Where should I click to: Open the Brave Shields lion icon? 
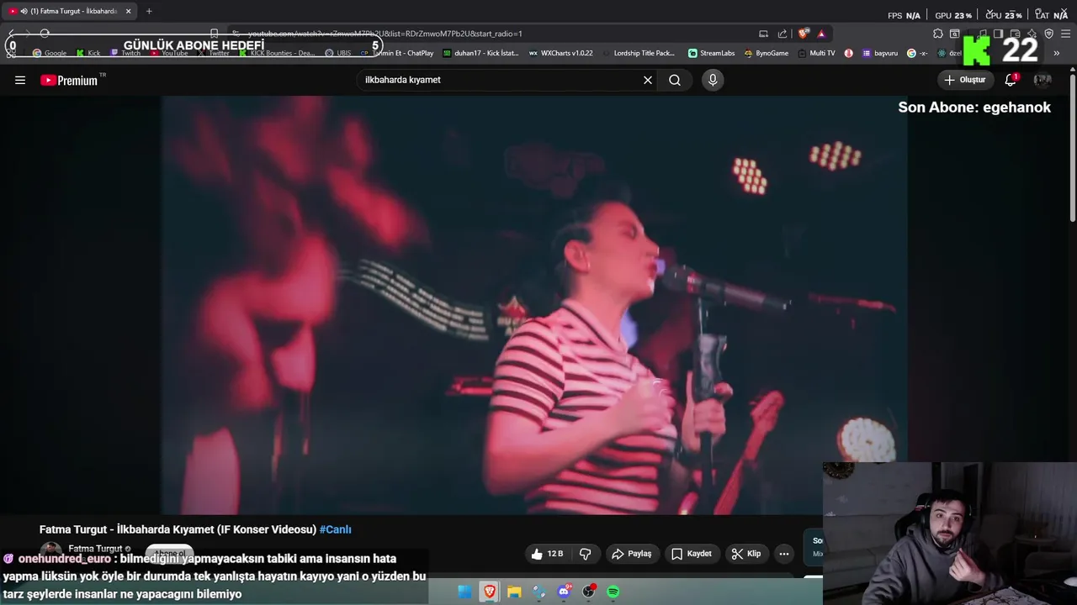coord(804,34)
